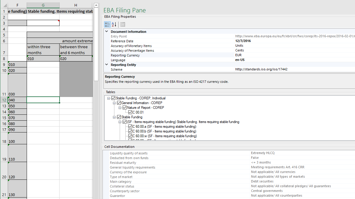Screen dimensions: 355x199
Task: Select column F header
Action: 17,5
